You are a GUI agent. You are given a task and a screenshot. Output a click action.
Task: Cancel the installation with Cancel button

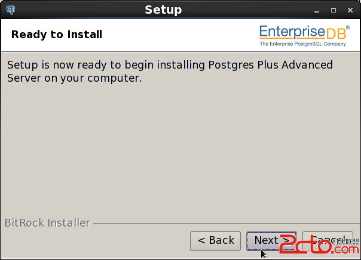coord(328,241)
